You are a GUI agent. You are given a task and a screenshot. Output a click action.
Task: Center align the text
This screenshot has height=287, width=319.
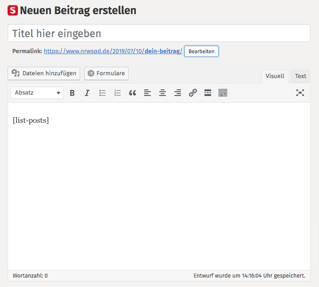coord(163,93)
